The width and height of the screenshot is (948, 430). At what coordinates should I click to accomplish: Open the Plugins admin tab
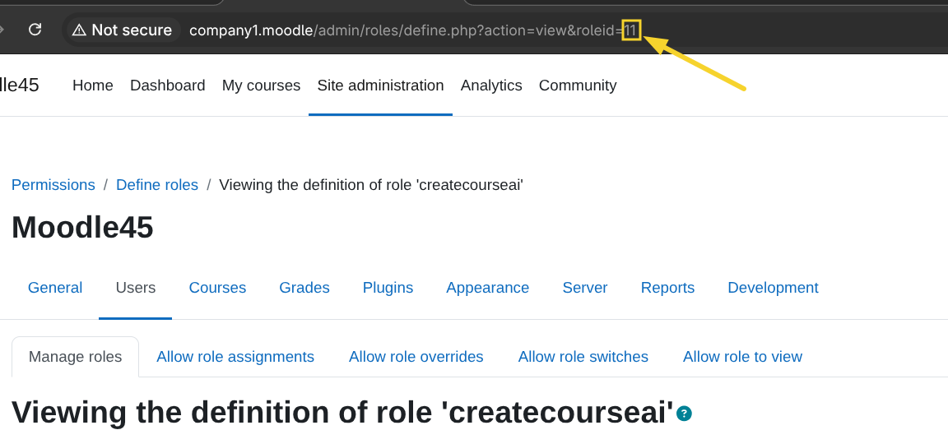(x=388, y=288)
